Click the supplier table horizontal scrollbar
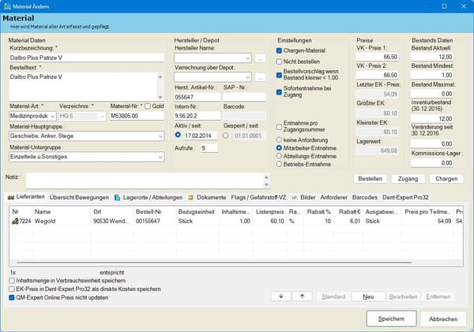This screenshot has width=474, height=332. click(214, 263)
